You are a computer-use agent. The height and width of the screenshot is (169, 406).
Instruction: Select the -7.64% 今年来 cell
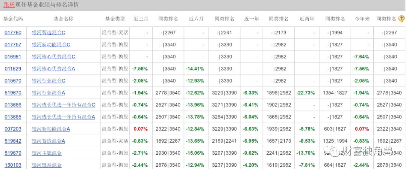(361, 57)
